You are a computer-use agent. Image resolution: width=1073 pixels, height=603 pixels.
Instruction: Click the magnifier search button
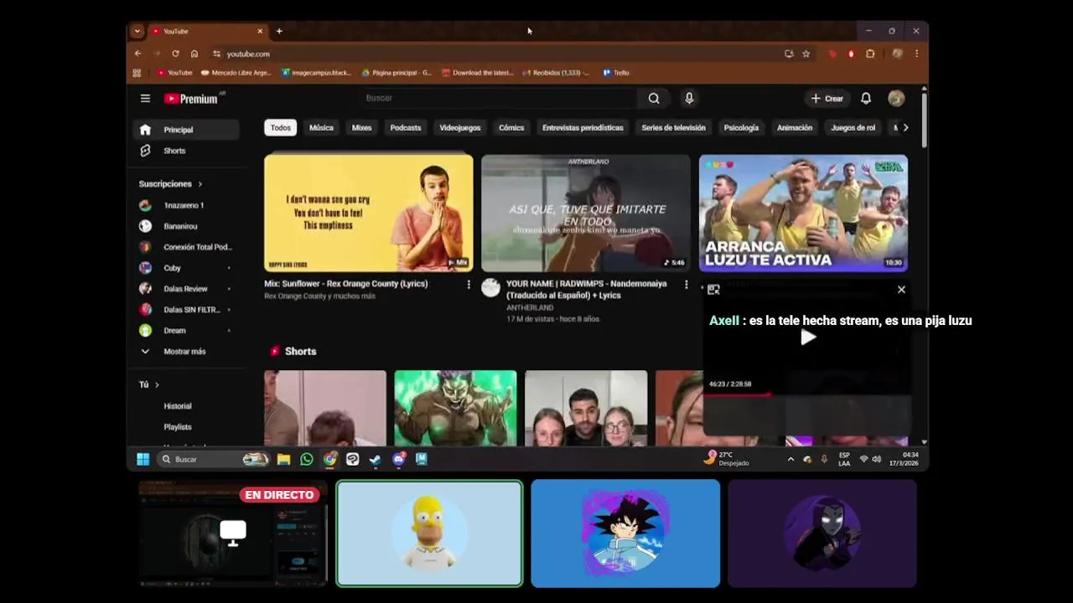654,98
